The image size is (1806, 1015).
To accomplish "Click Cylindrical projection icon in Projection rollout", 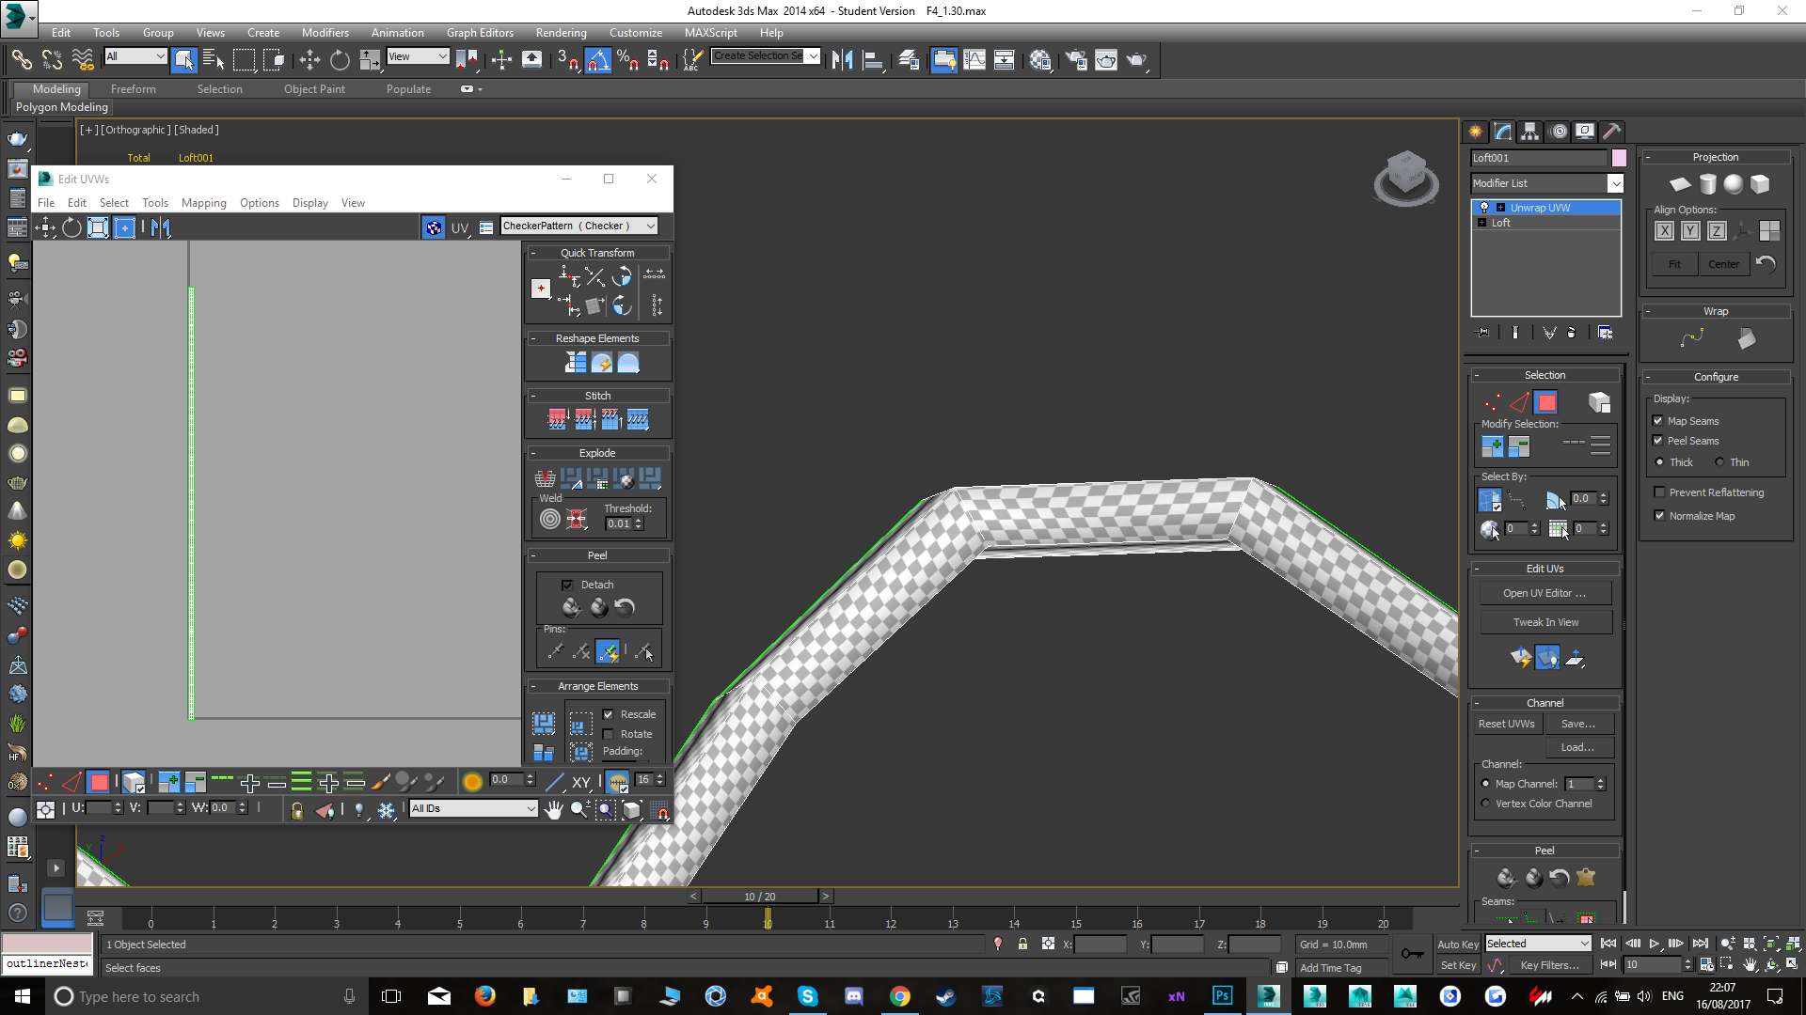I will coord(1707,184).
